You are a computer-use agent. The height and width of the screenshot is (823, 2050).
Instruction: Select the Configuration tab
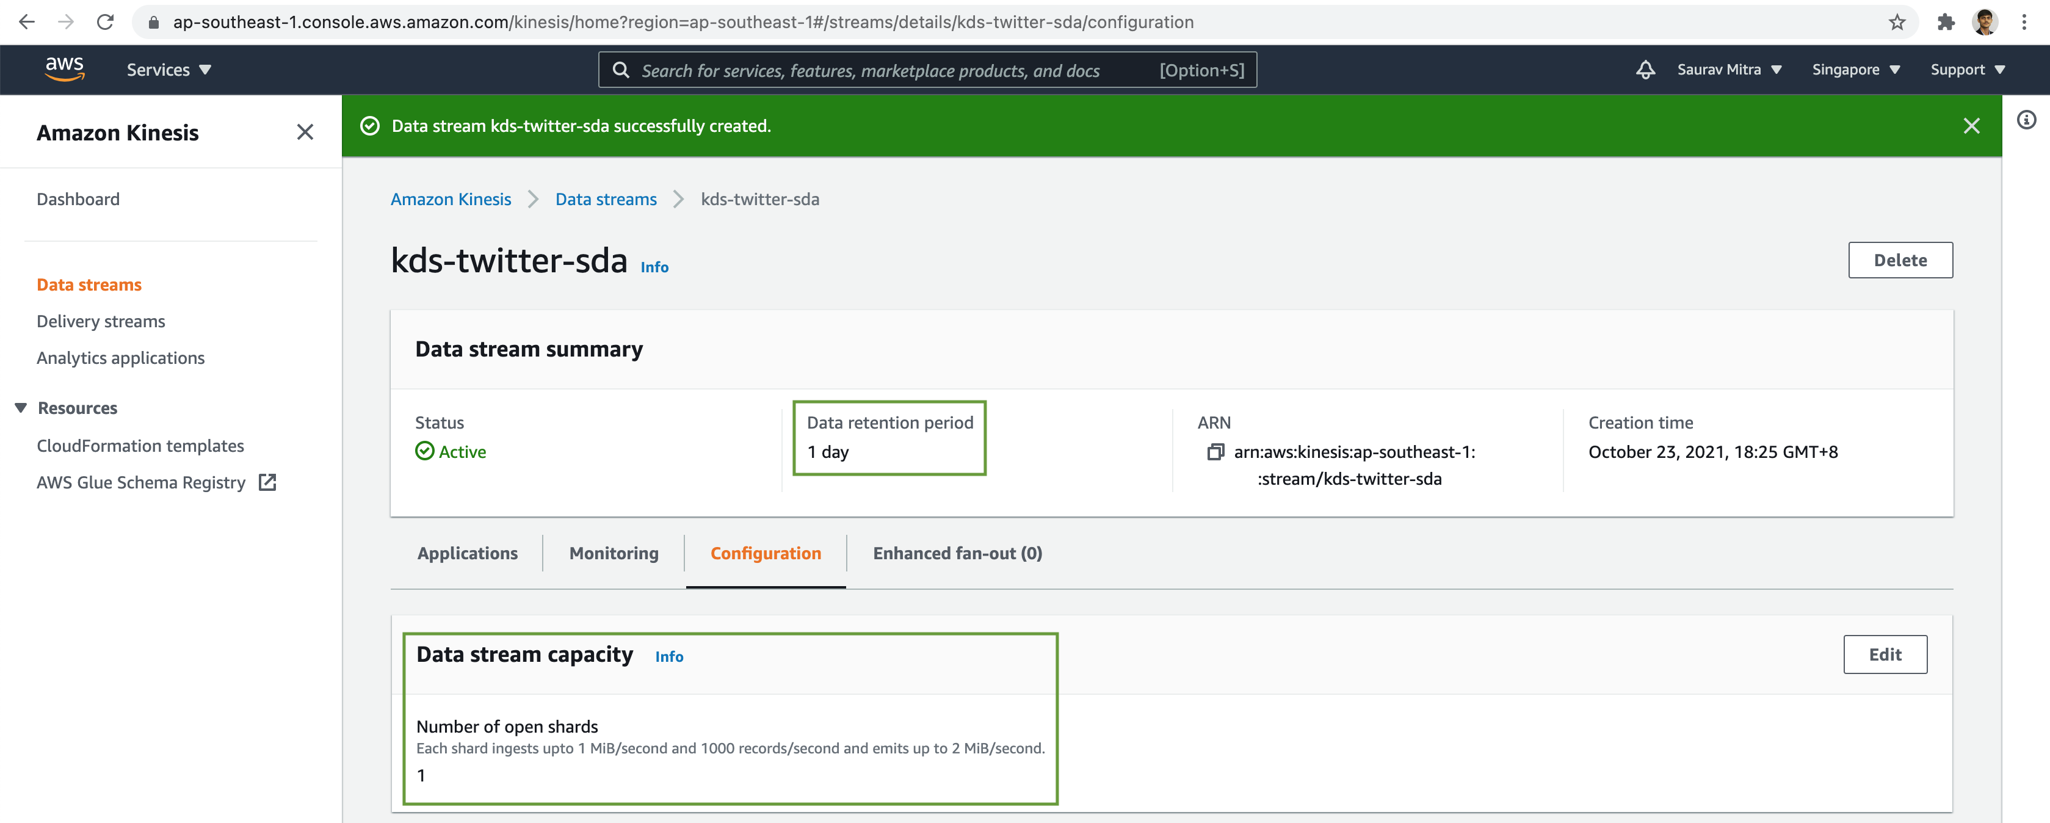[x=766, y=553]
